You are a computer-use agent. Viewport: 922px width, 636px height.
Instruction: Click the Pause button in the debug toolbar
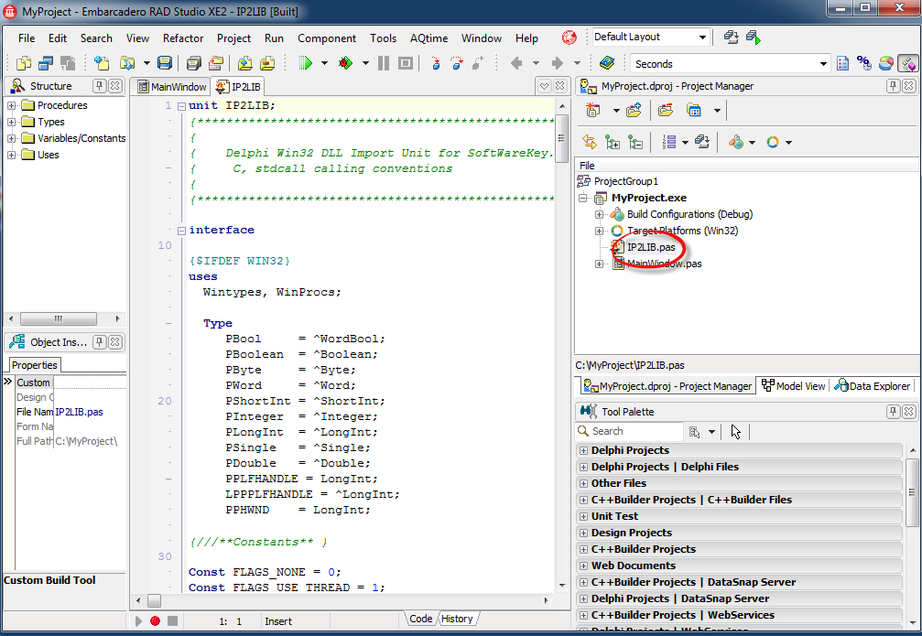point(383,63)
